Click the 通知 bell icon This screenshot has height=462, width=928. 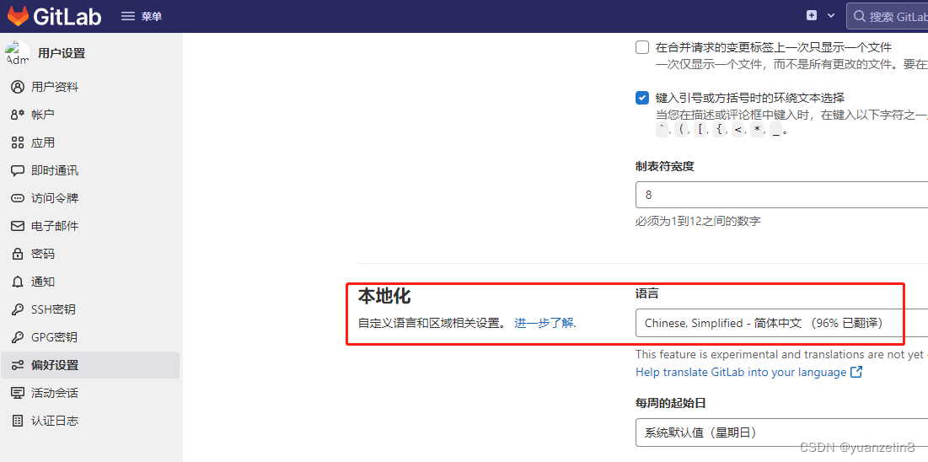coord(18,282)
